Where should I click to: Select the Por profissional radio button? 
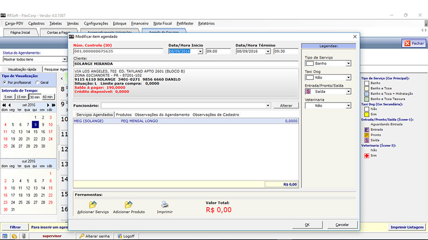pyautogui.click(x=5, y=82)
